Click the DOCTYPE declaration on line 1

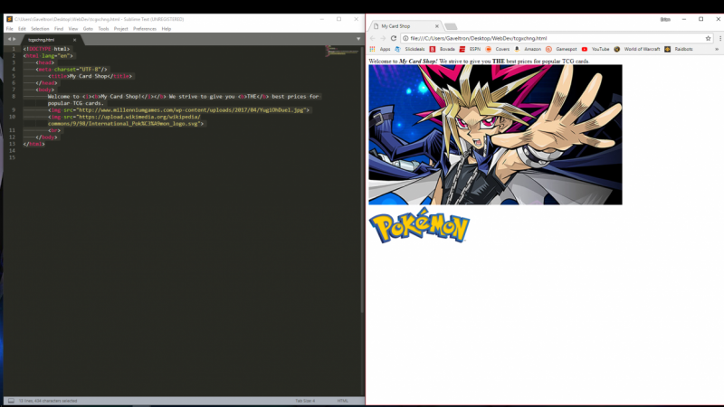[x=47, y=49]
